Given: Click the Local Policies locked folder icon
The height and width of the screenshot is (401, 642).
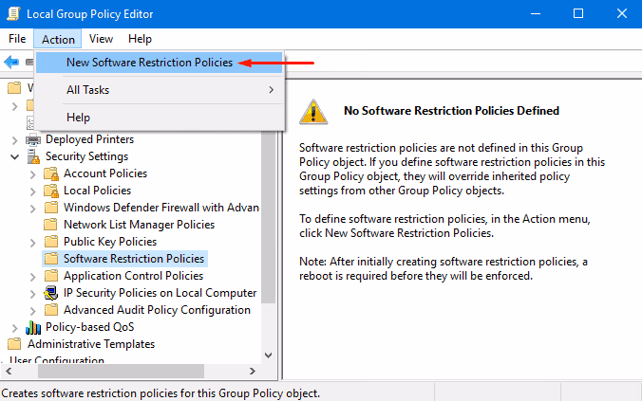Looking at the screenshot, I should [51, 191].
